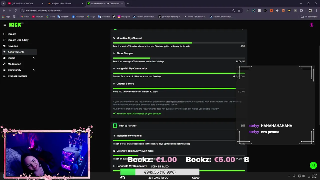The image size is (320, 180).
Task: Go to the Revenue section
Action: click(x=13, y=46)
